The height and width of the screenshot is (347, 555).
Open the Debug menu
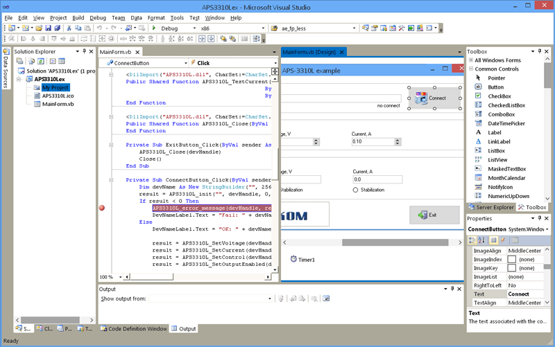tap(98, 18)
